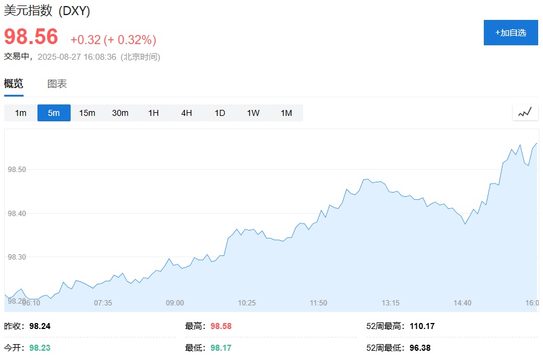Select the monthly 1M timeframe
Image resolution: width=543 pixels, height=358 pixels.
286,113
